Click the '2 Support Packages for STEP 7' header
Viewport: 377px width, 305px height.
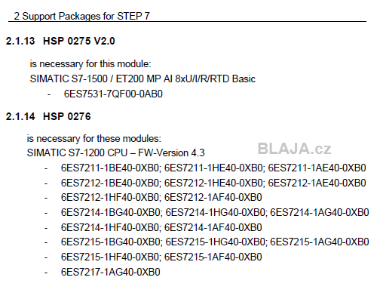click(81, 17)
